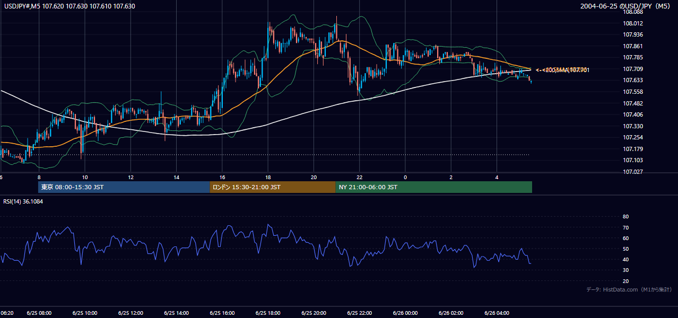The height and width of the screenshot is (318, 678).
Task: Click the overlapping SMA label at 107.70
Action: click(x=562, y=70)
